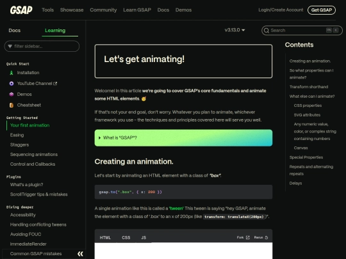
Task: Open ScrollTrigger tips & mistakes item
Action: click(x=39, y=194)
